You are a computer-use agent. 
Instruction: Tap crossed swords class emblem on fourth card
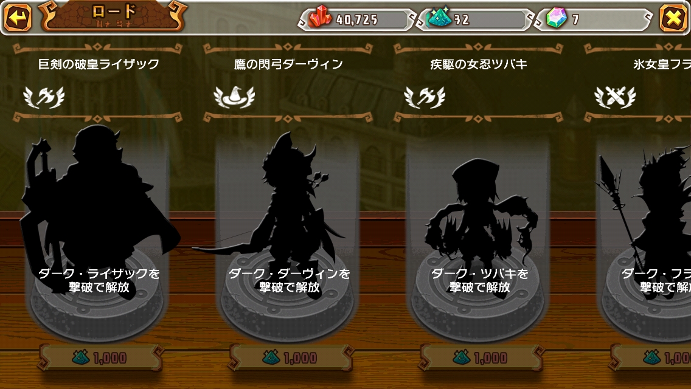615,97
